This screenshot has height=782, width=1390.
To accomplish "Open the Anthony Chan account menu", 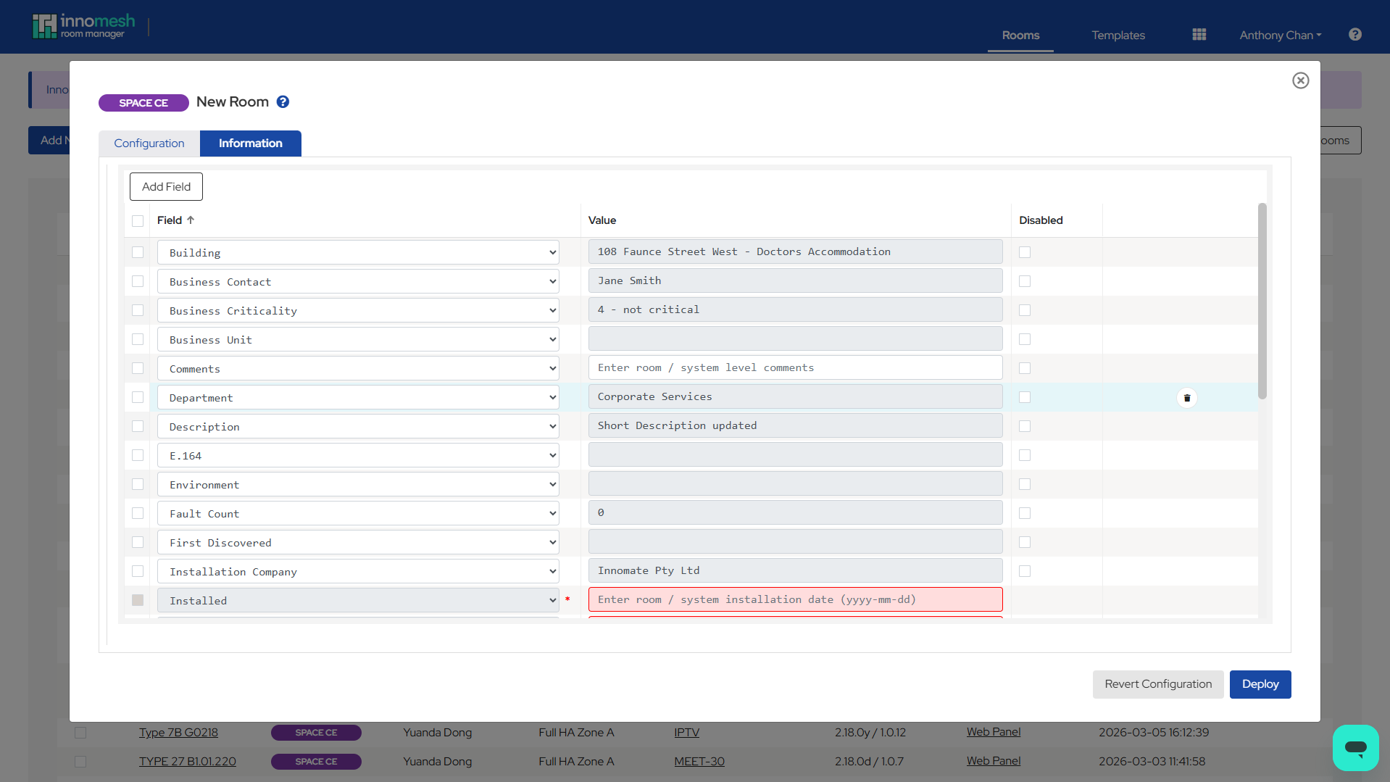I will click(1279, 35).
